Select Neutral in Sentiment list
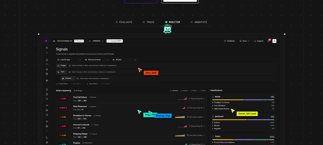The image size is (323, 145). click(x=217, y=125)
